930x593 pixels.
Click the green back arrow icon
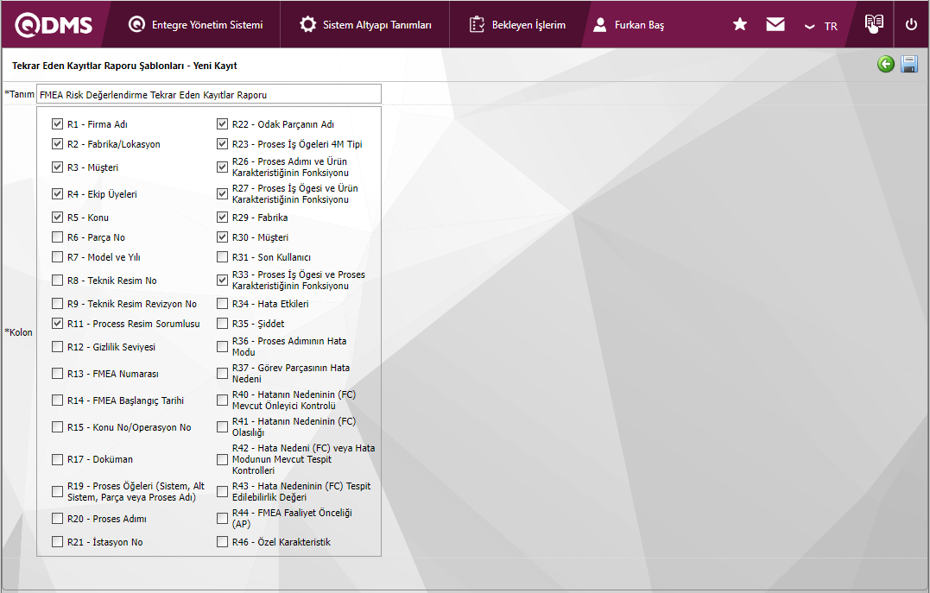tap(885, 65)
